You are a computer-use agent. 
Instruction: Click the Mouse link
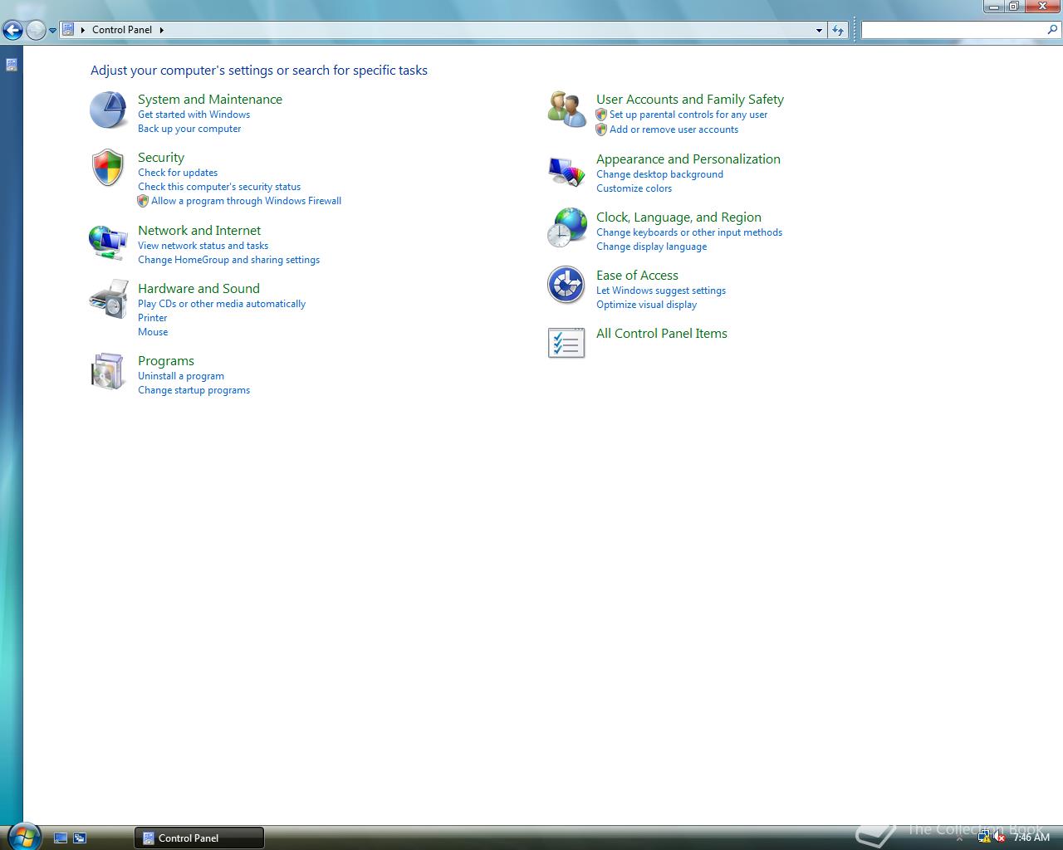pos(153,332)
